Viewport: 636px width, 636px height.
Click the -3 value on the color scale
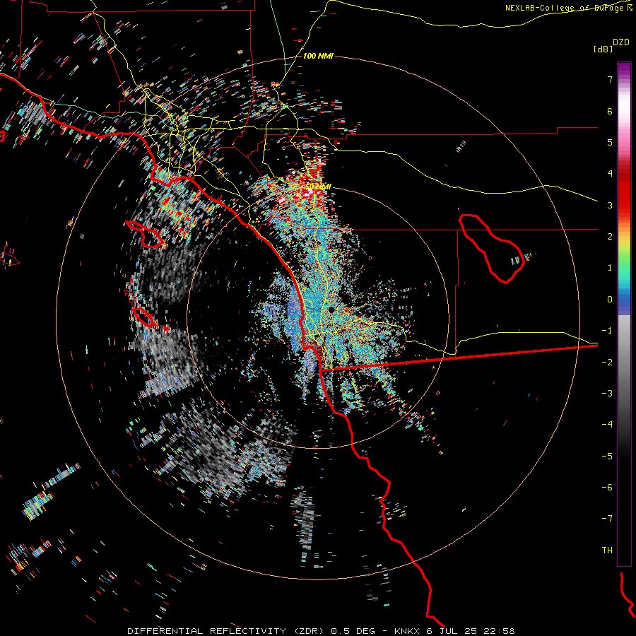coord(607,394)
